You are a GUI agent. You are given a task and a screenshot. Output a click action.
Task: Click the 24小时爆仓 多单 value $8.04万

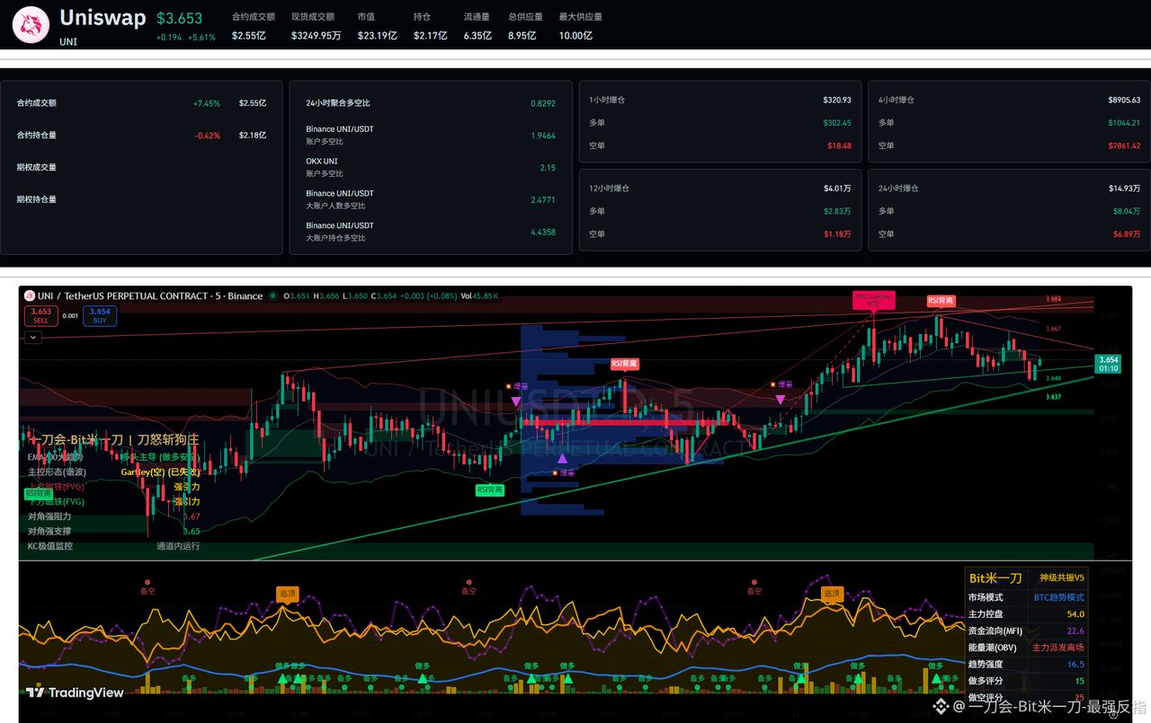click(1126, 211)
